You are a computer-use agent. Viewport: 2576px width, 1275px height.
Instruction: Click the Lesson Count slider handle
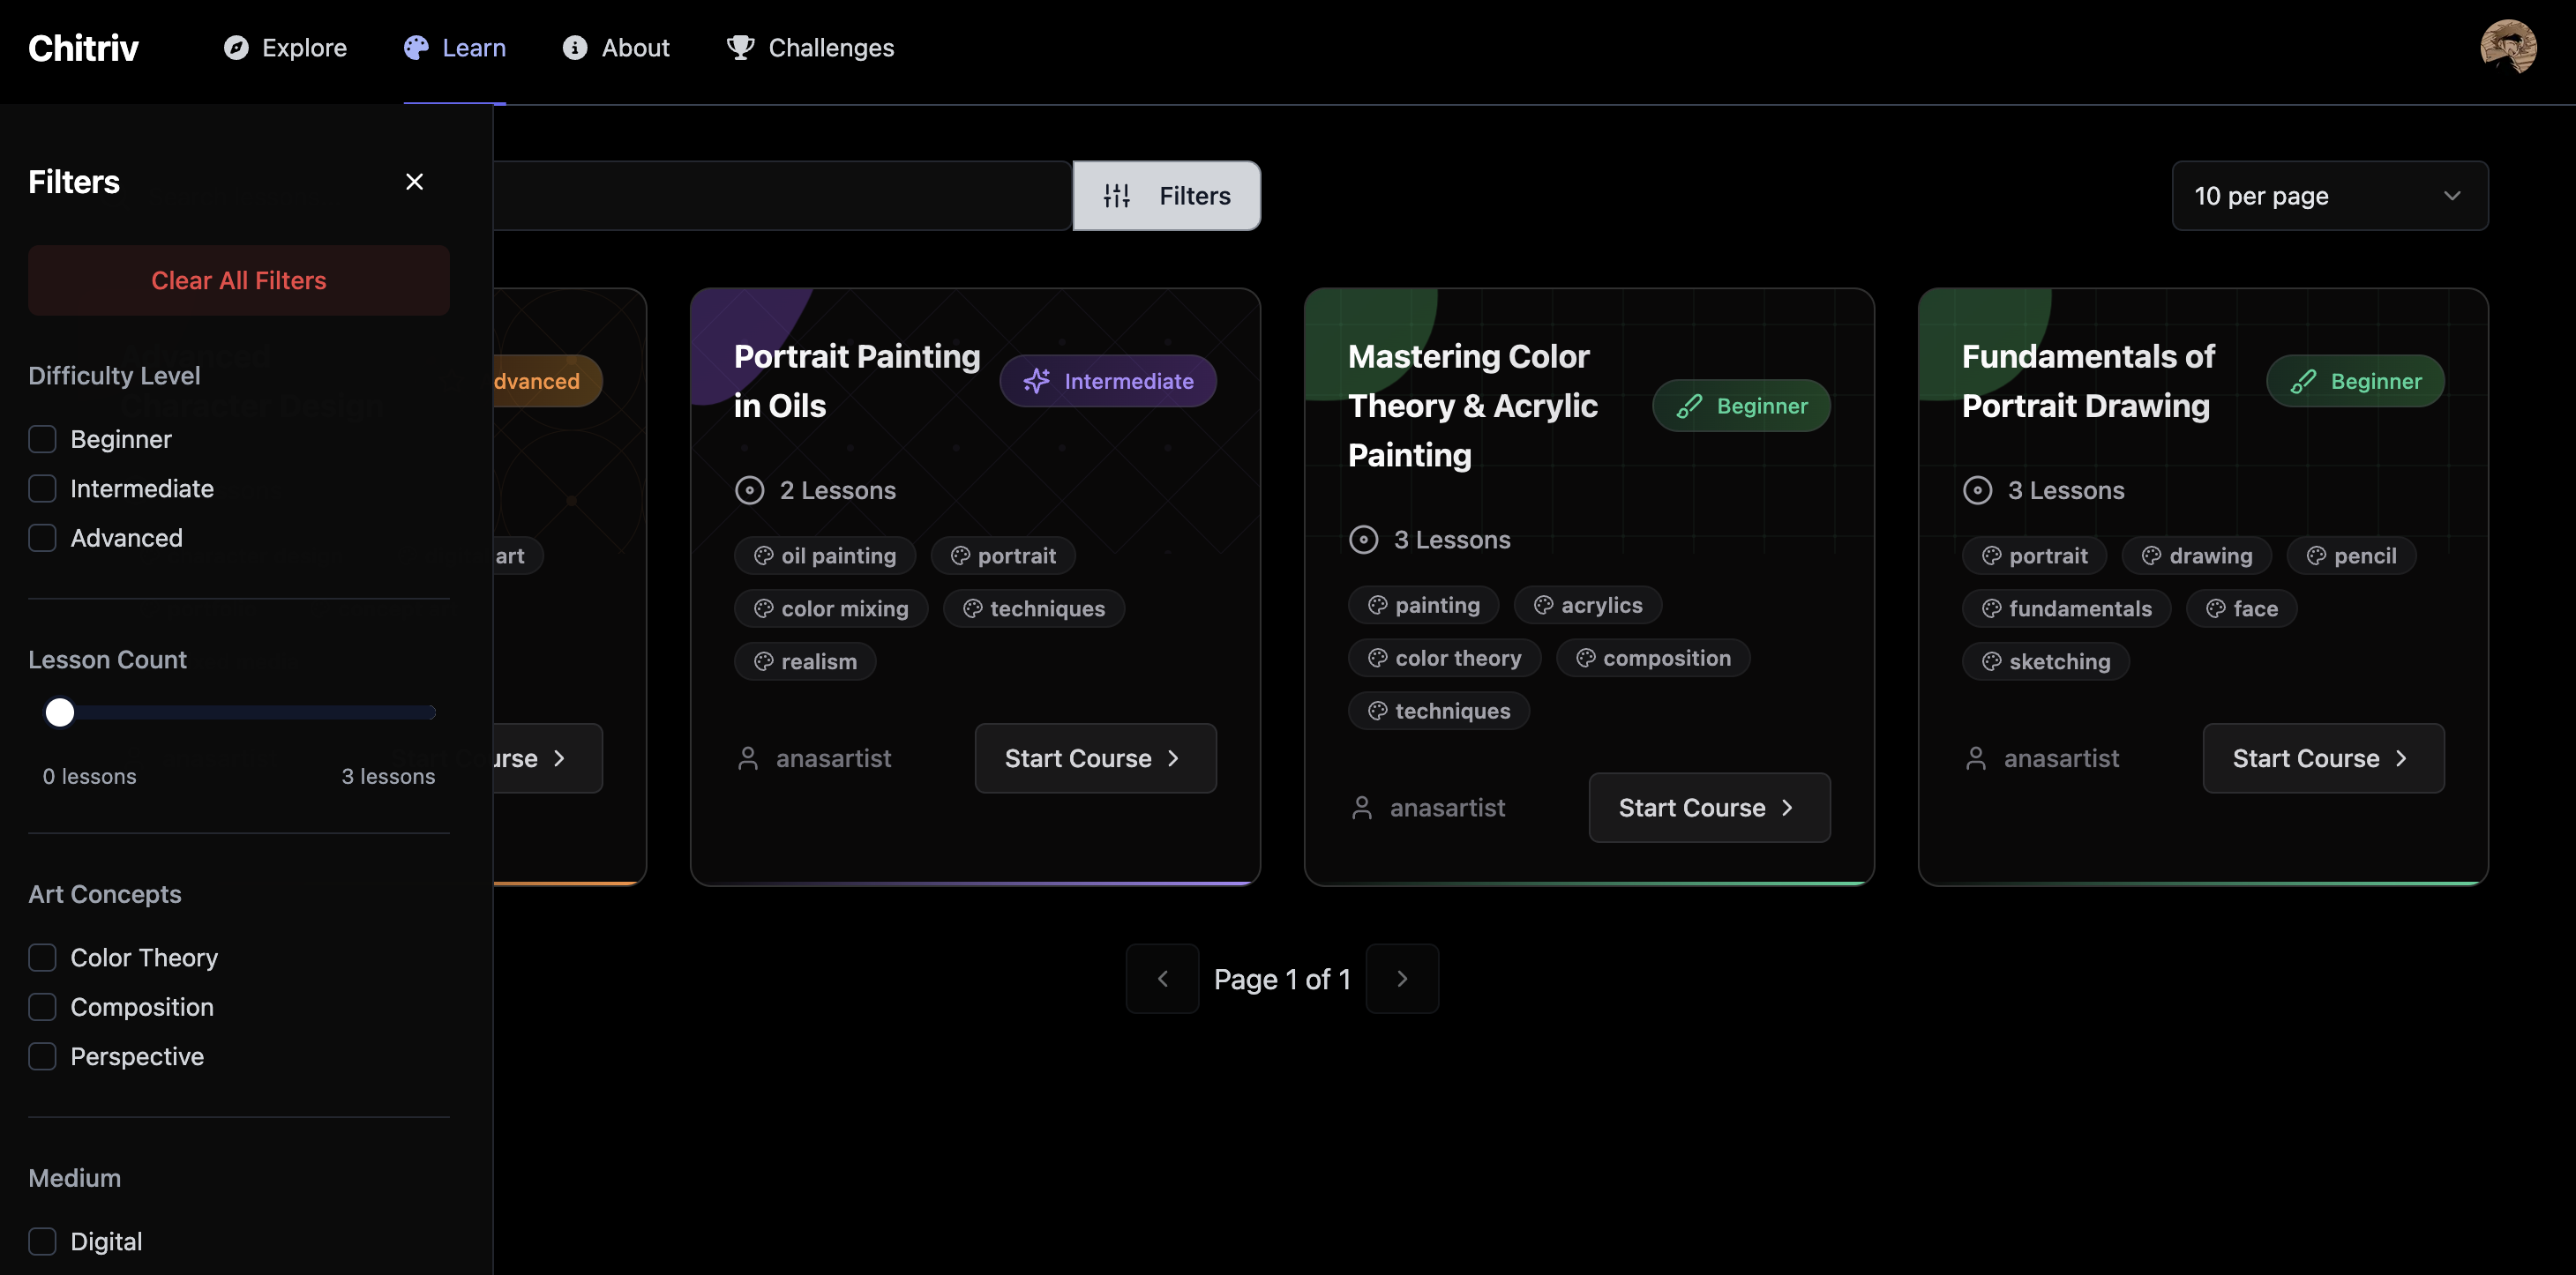[x=60, y=712]
